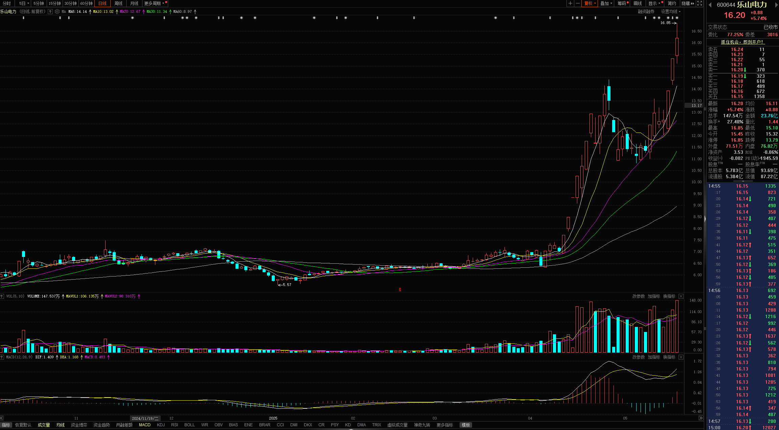Image resolution: width=779 pixels, height=430 pixels.
Task: Click the 2024/11/19 date marker
Action: point(145,419)
